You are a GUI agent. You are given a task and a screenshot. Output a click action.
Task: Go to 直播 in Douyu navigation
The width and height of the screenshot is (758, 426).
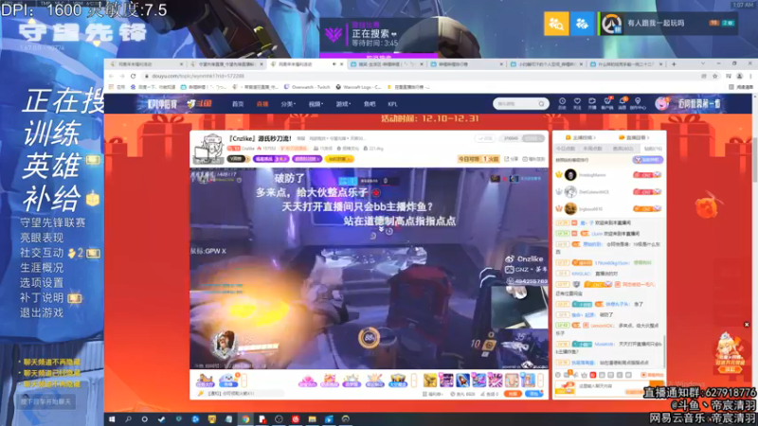pos(262,104)
